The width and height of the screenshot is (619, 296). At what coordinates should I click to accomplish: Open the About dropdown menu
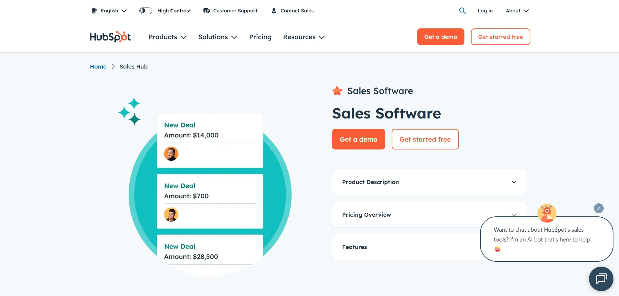pyautogui.click(x=517, y=11)
